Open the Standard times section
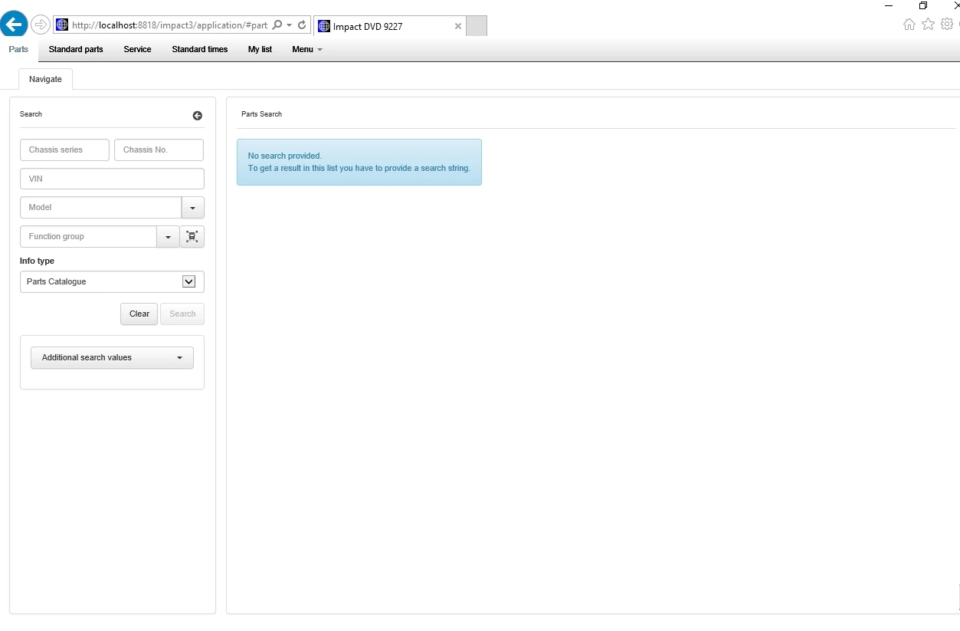Screen dimensions: 960x631 coord(200,50)
